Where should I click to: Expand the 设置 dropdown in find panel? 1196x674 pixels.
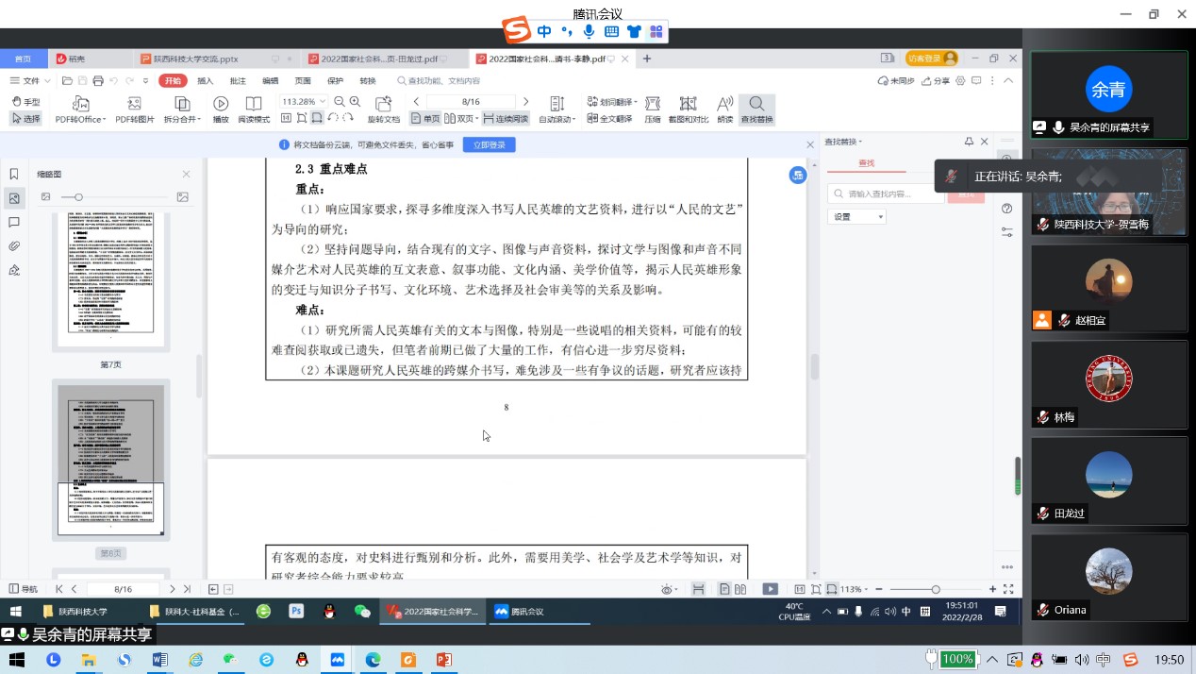click(856, 217)
